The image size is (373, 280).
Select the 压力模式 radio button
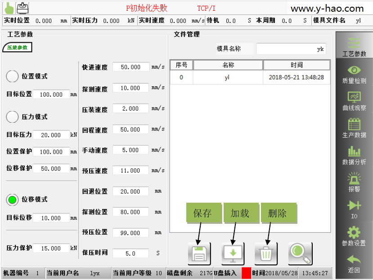tap(13, 117)
